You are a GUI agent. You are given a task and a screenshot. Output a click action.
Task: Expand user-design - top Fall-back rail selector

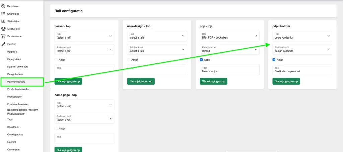[157, 50]
